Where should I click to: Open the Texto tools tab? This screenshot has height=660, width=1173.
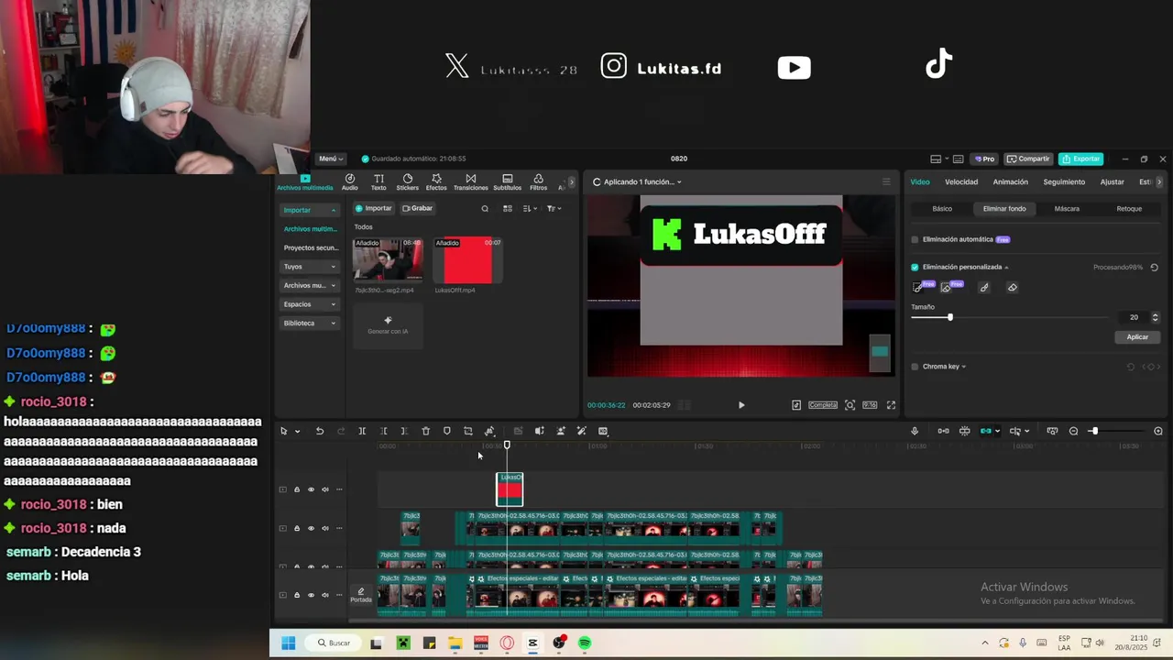378,182
